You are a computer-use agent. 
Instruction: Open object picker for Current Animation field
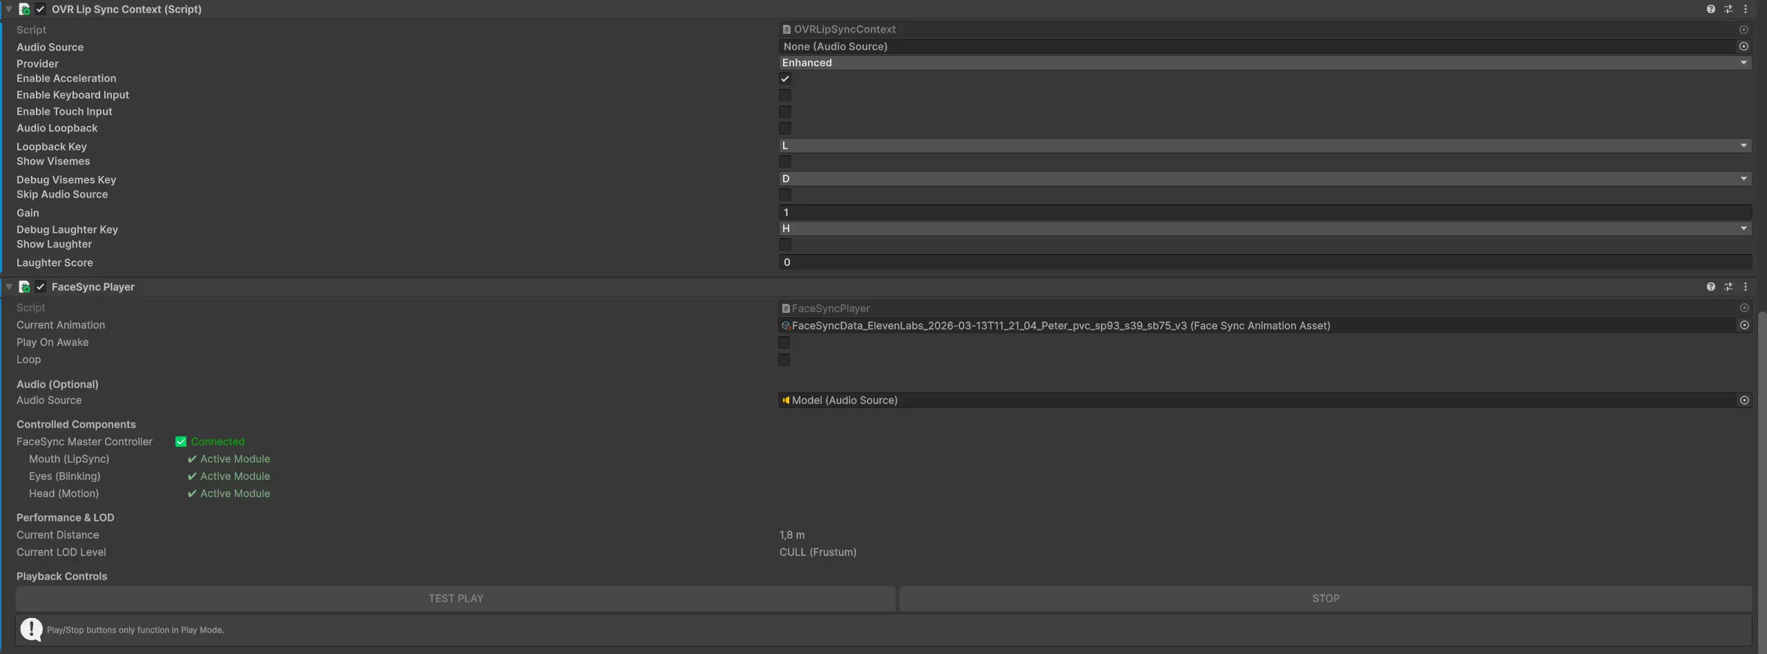[1744, 325]
